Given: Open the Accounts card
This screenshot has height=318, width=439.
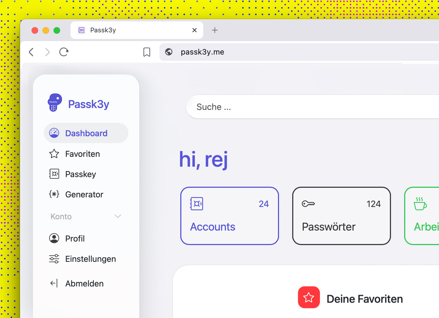Looking at the screenshot, I should [x=230, y=216].
